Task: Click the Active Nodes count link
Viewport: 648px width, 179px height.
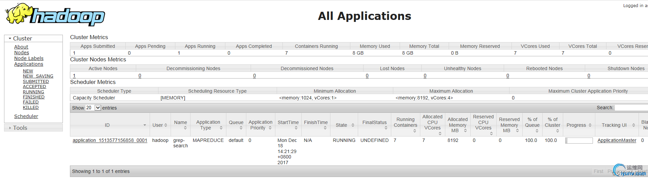Action: [x=74, y=76]
